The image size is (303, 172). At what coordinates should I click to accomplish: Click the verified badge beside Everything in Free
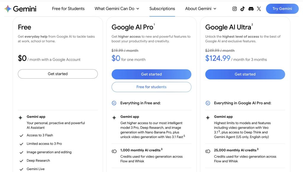pyautogui.click(x=114, y=103)
